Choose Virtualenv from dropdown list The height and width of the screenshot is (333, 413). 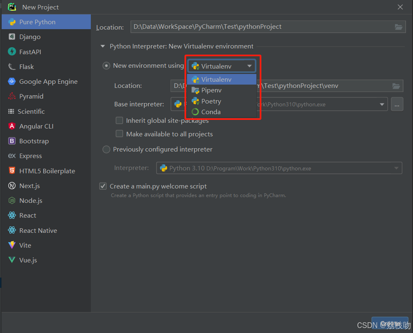coord(221,79)
